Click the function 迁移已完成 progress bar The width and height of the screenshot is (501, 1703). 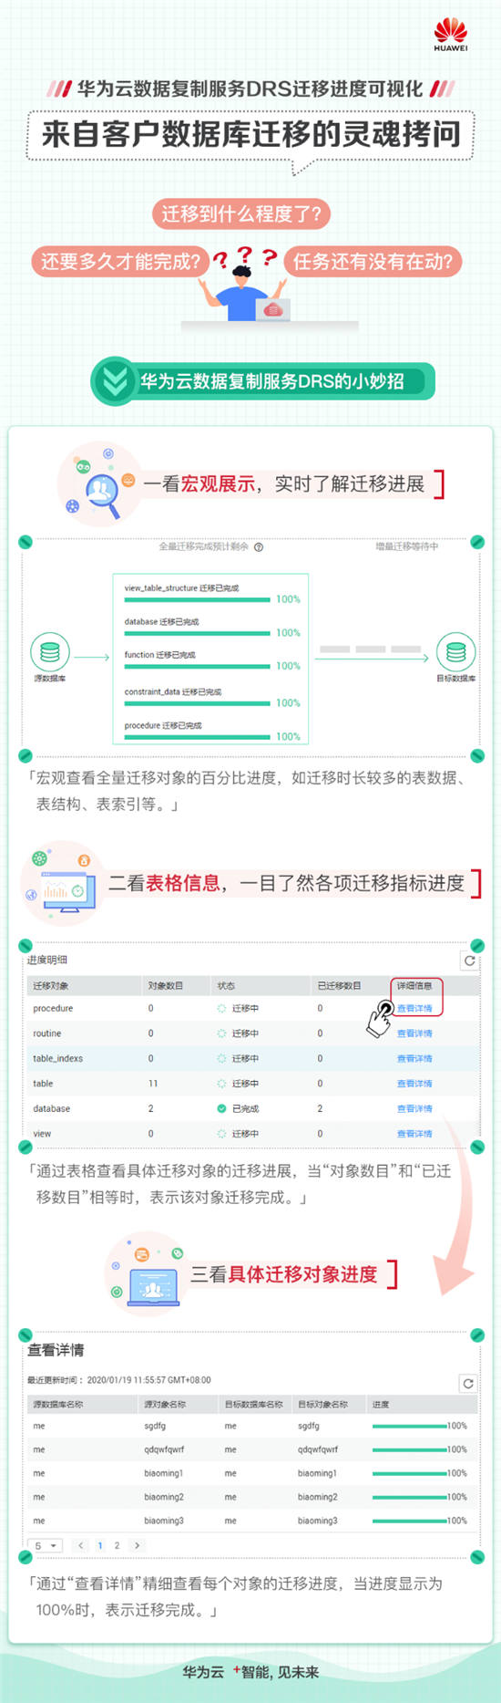coord(197,666)
